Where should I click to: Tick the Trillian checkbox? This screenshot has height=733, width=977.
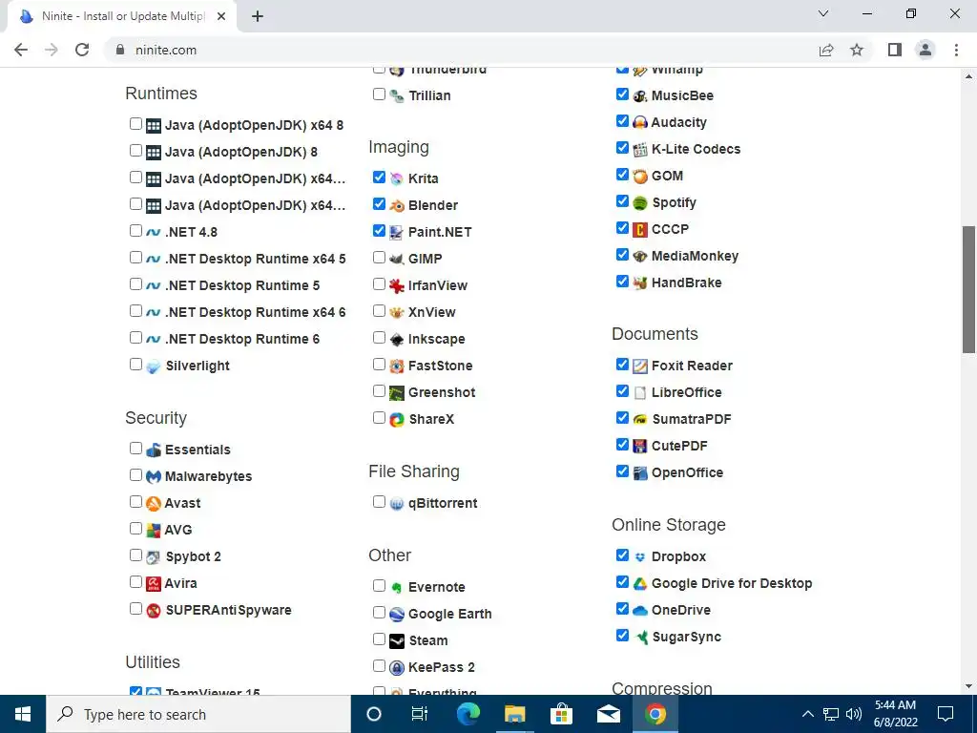point(379,94)
